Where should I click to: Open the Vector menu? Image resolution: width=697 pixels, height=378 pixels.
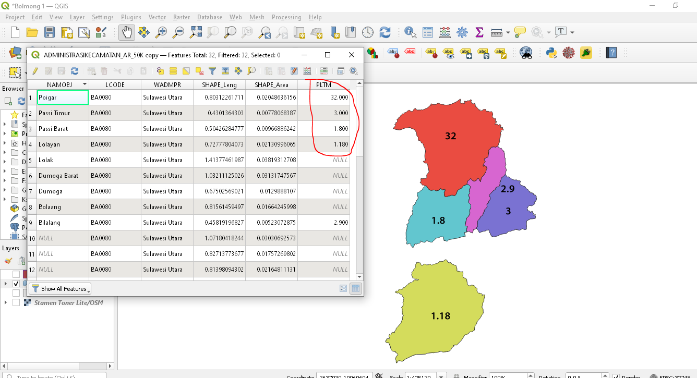point(157,17)
